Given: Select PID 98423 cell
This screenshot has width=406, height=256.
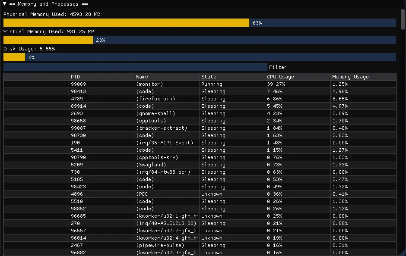Looking at the screenshot, I should tap(79, 187).
